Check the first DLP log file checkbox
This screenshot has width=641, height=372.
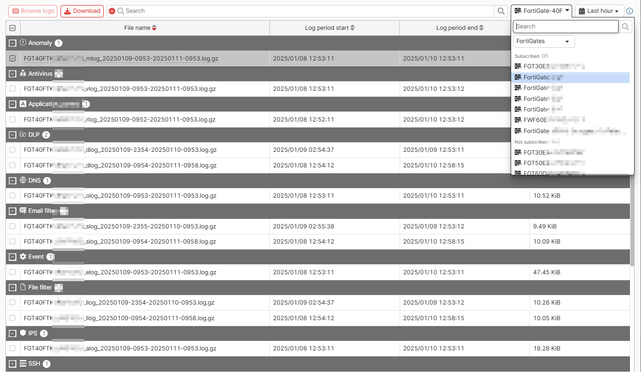coord(12,150)
